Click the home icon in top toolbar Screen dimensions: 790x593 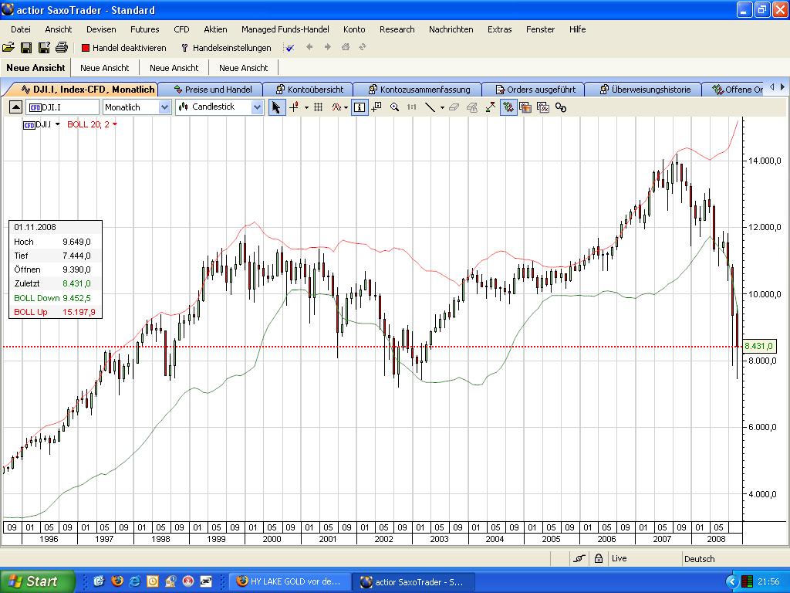click(345, 47)
